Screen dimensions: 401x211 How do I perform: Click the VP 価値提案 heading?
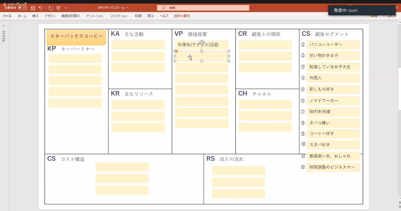pos(191,34)
